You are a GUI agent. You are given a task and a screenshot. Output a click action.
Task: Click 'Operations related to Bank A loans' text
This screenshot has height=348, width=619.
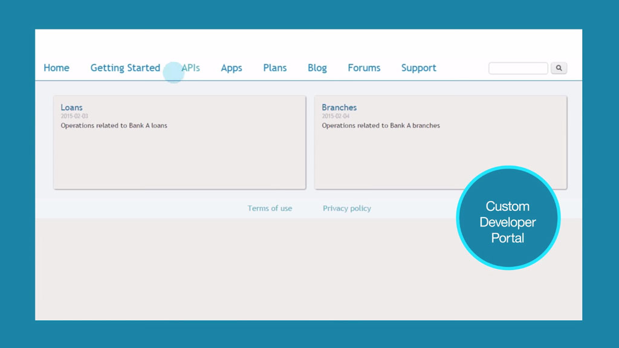tap(114, 126)
